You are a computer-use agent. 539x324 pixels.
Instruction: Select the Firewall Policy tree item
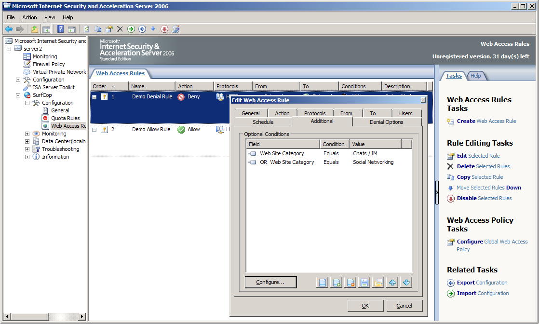coord(49,64)
